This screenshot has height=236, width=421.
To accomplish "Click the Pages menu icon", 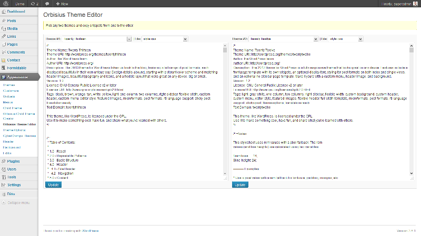I will pos(4,45).
